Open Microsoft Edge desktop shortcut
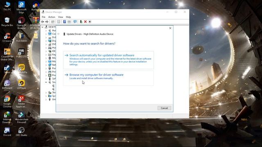The width and height of the screenshot is (262, 147). click(21, 7)
